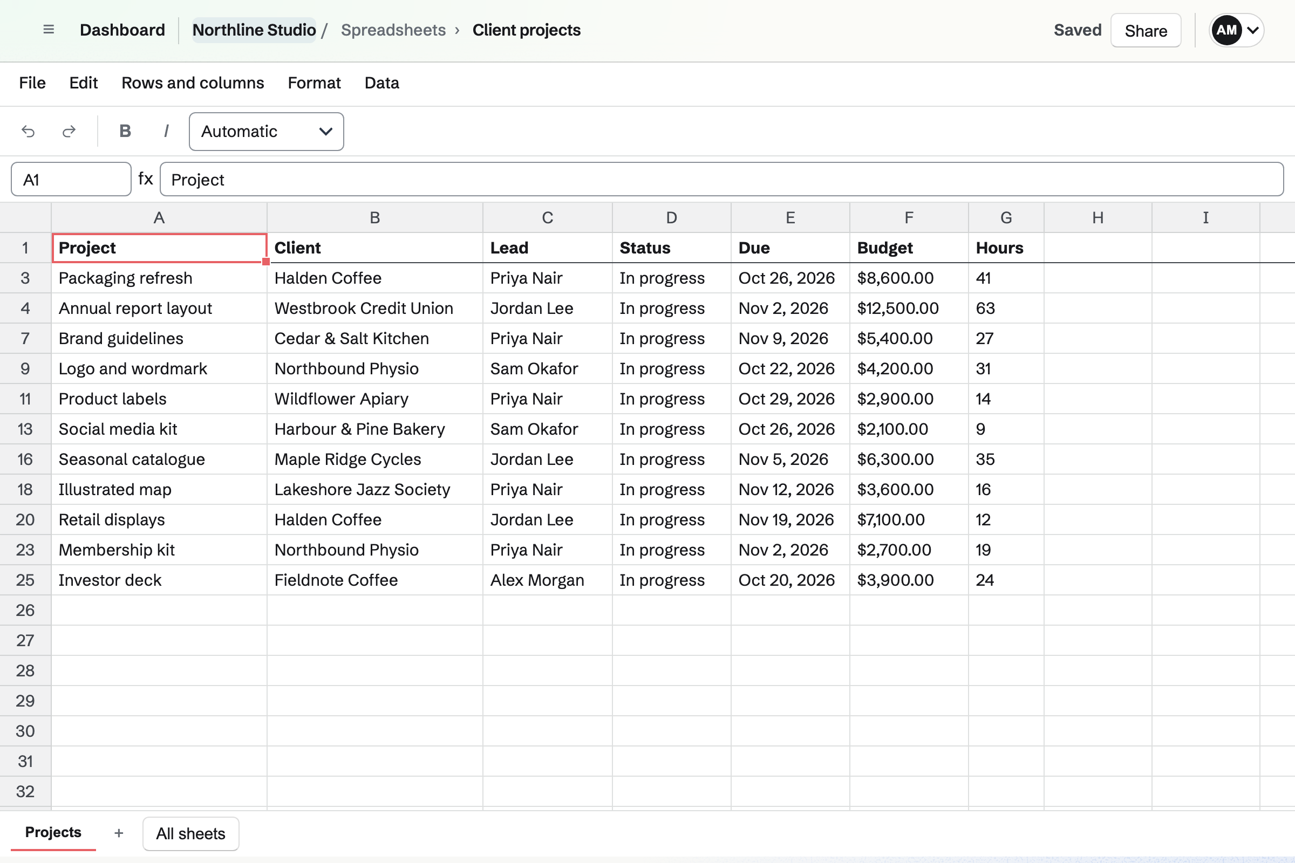Click the Westbrook Credit Union cell
Image resolution: width=1295 pixels, height=863 pixels.
(x=375, y=308)
